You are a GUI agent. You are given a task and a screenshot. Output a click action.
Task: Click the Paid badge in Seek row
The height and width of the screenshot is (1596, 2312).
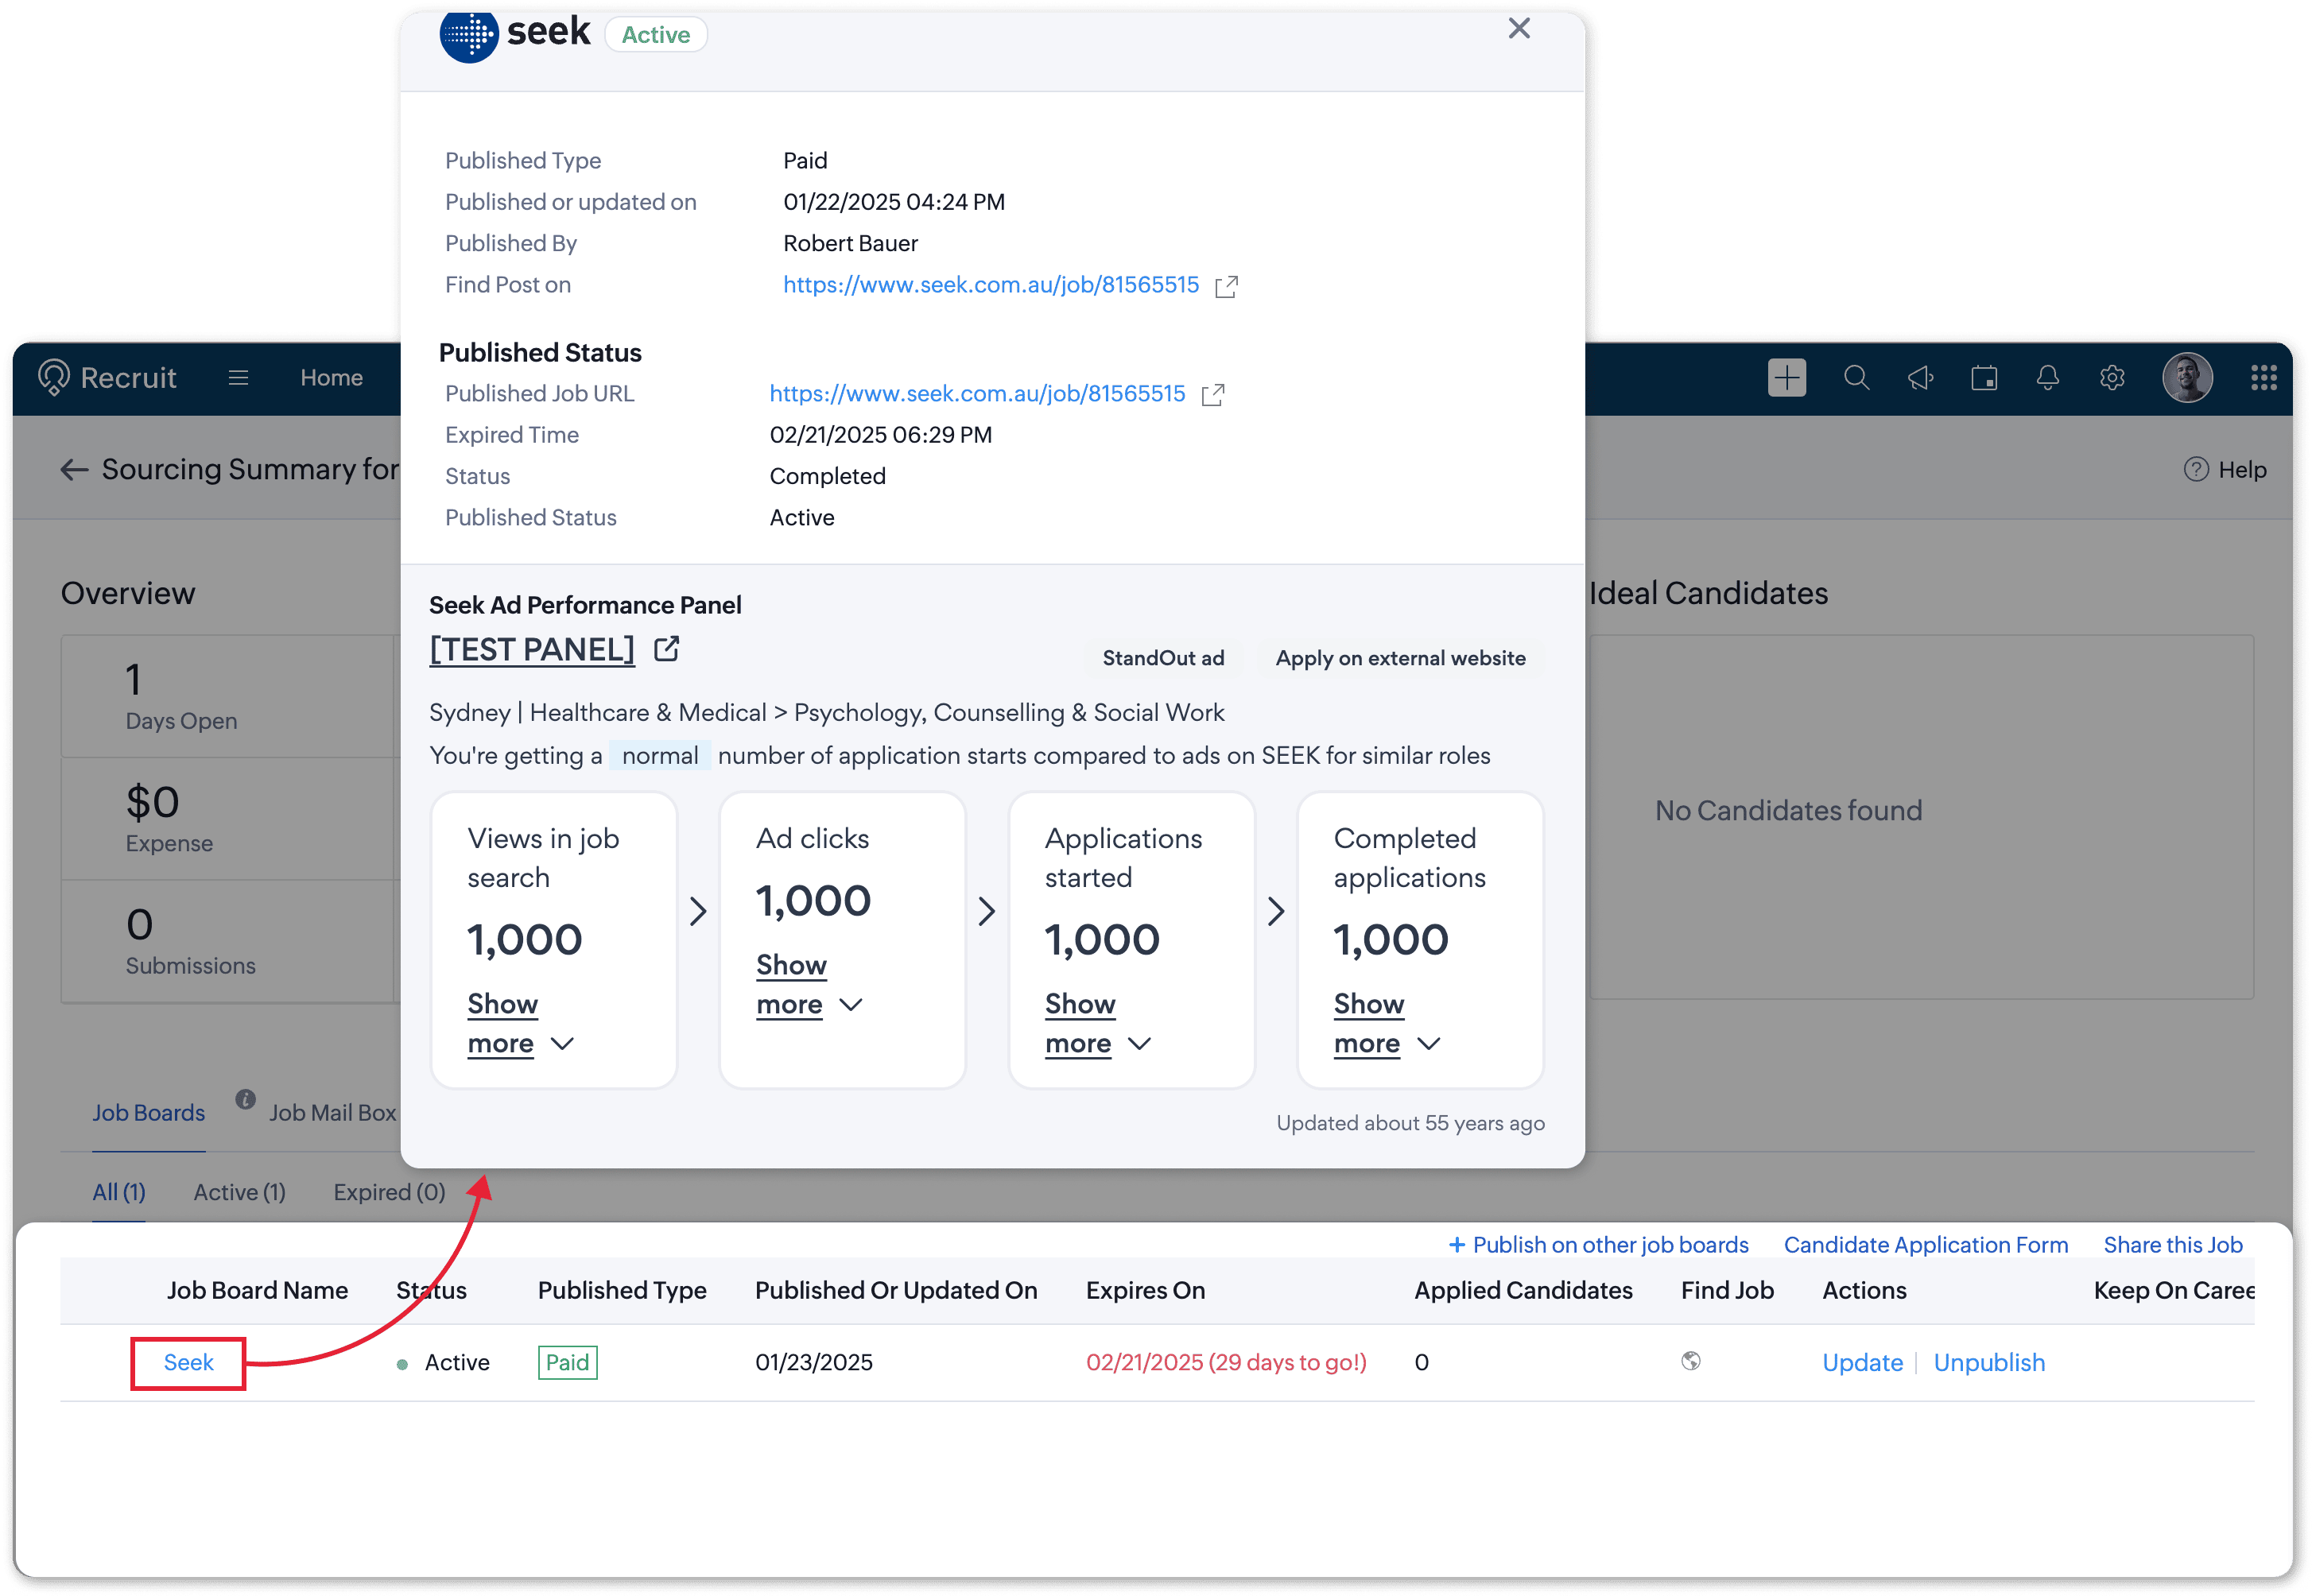[x=567, y=1363]
